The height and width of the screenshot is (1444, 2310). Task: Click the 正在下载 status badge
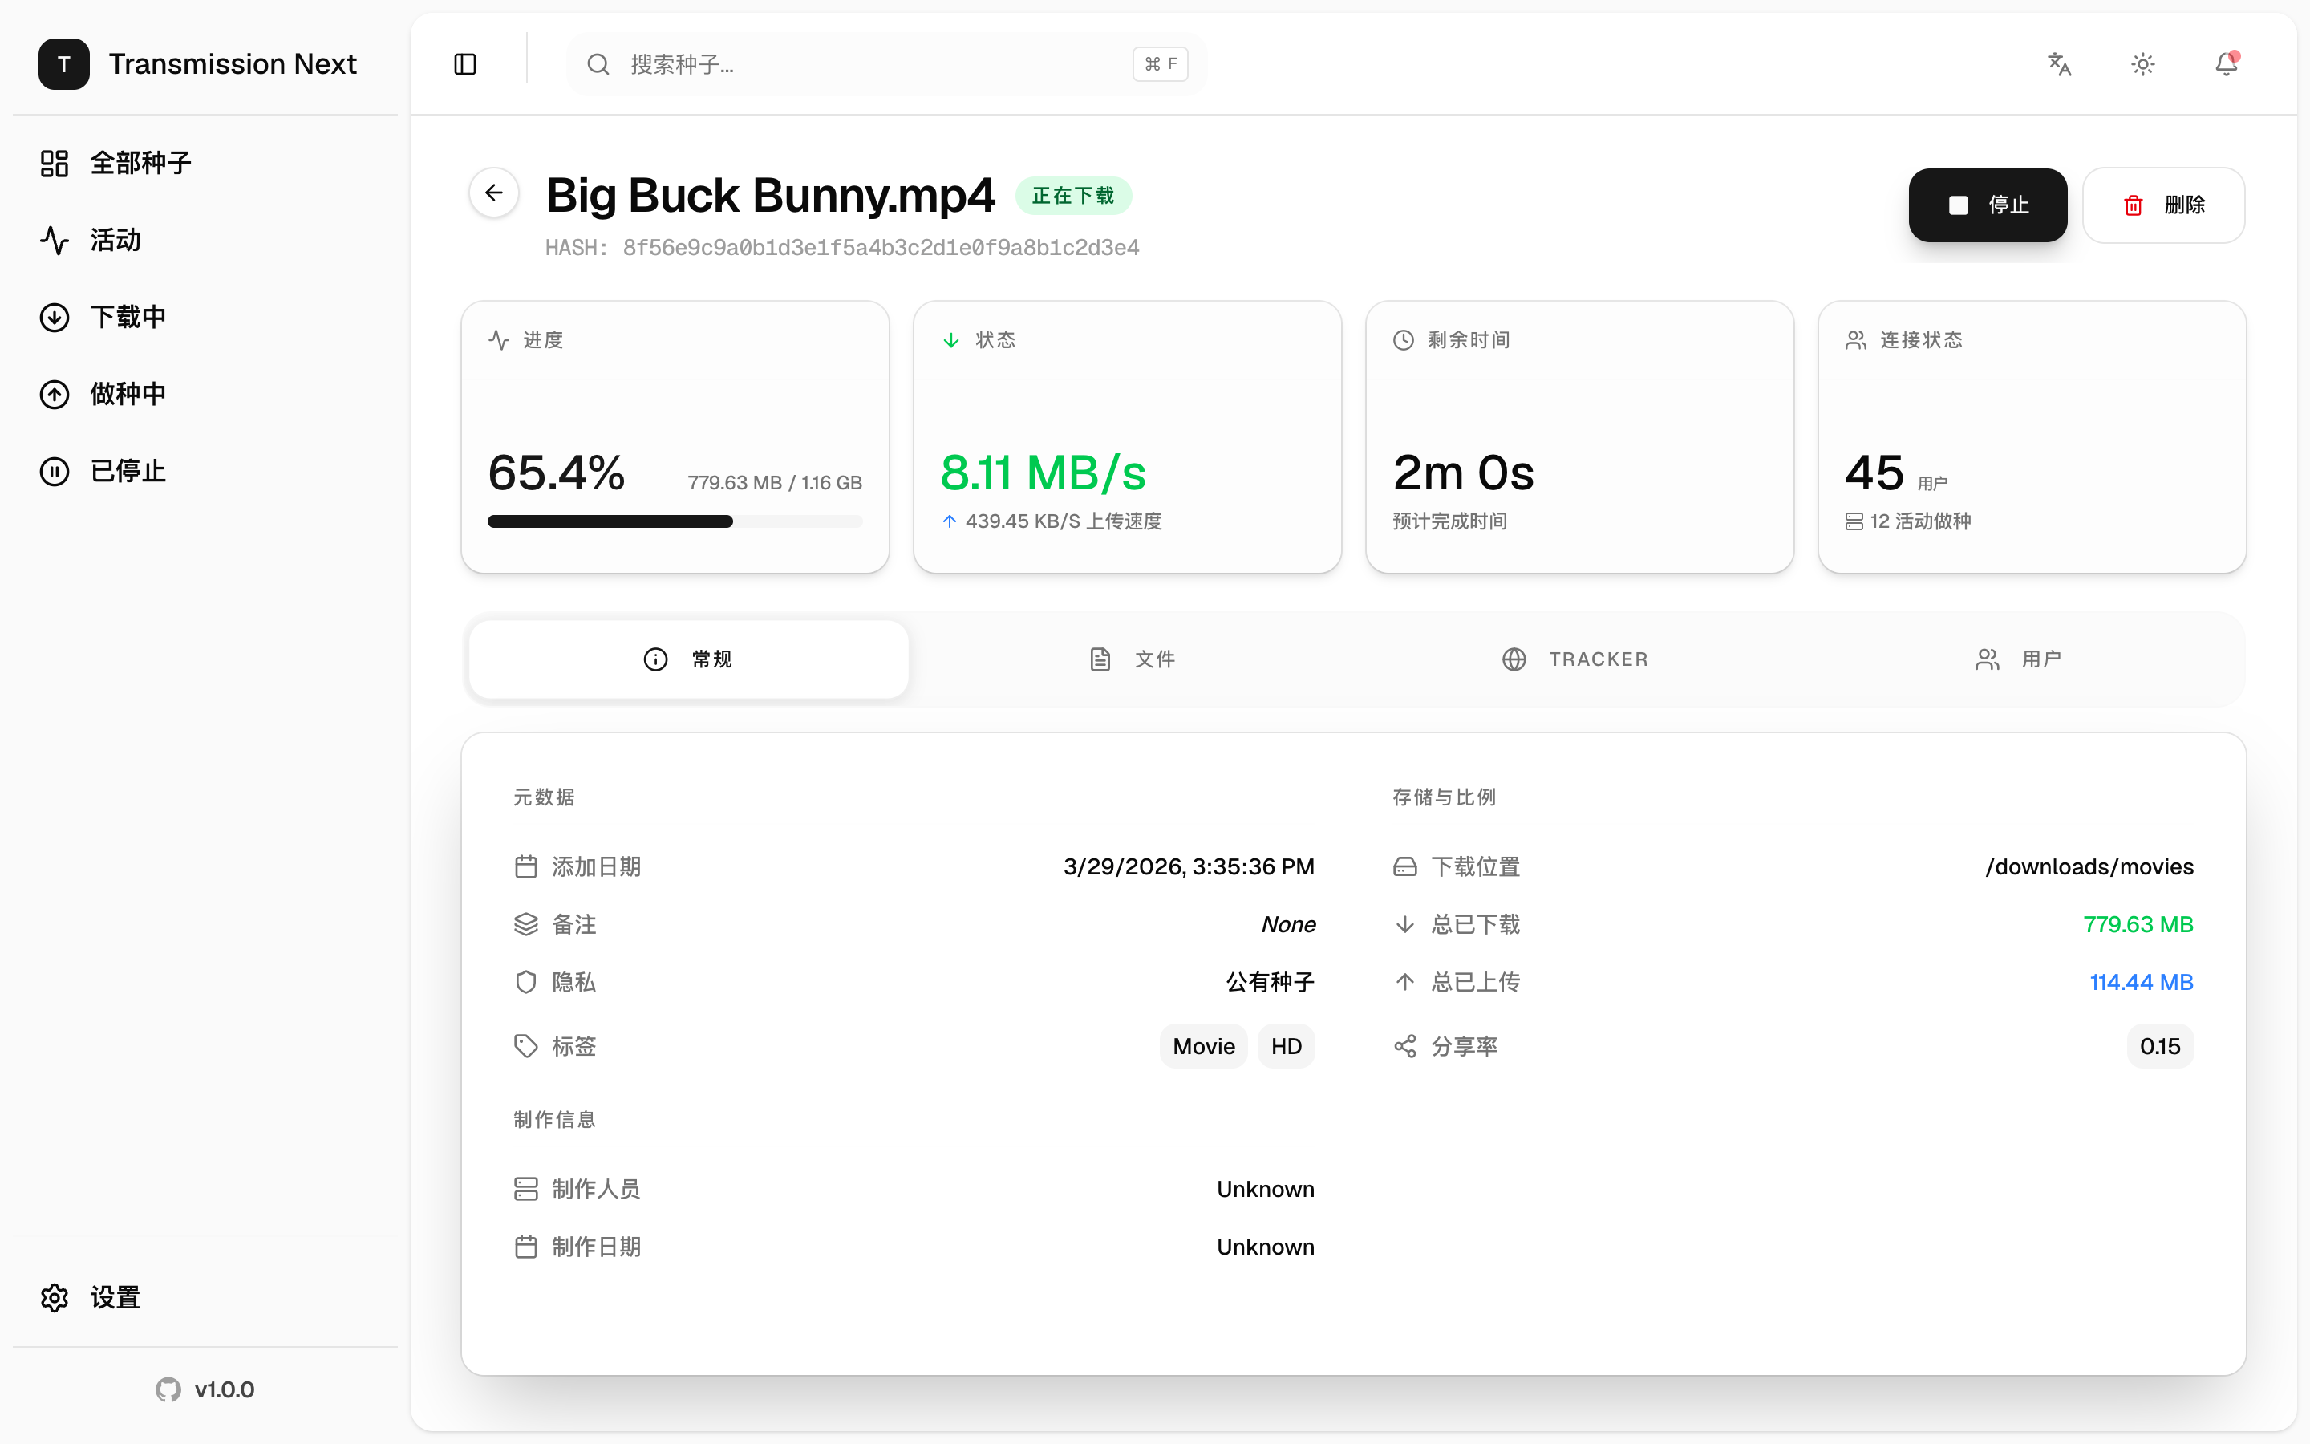coord(1073,196)
